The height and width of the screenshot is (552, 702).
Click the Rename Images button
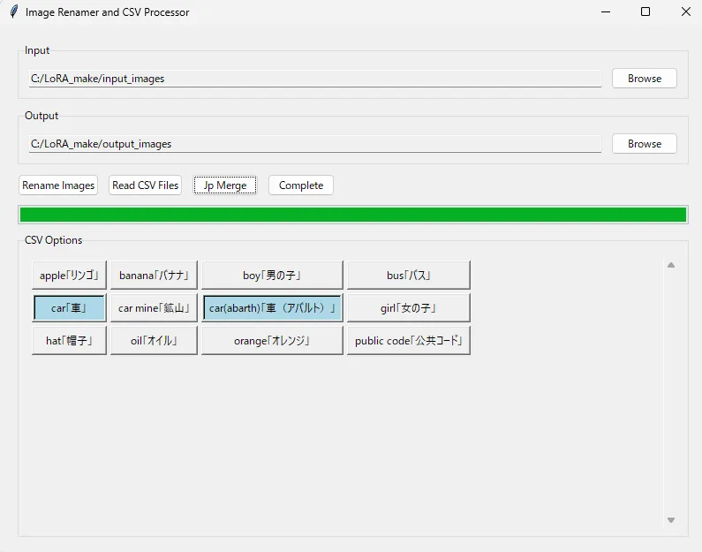pyautogui.click(x=58, y=185)
